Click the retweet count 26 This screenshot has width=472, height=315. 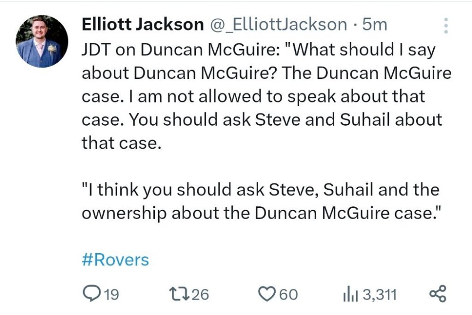(201, 295)
